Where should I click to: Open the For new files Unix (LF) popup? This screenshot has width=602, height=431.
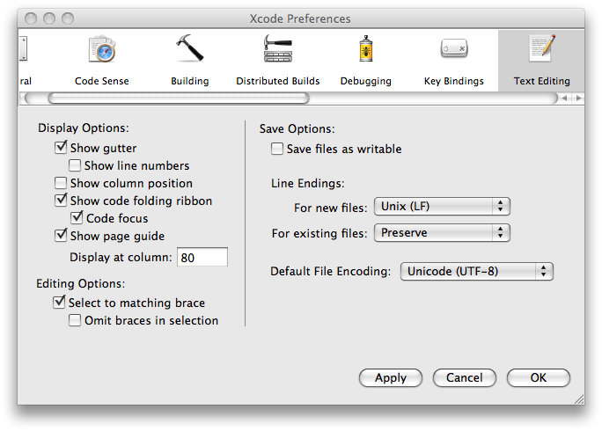[x=442, y=207]
